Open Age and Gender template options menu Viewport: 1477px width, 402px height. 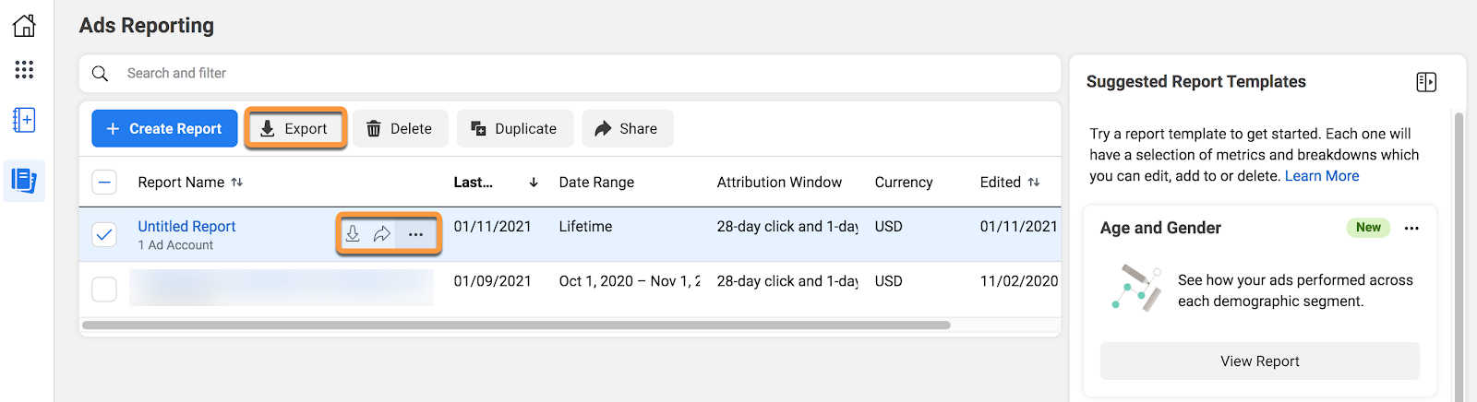1411,228
